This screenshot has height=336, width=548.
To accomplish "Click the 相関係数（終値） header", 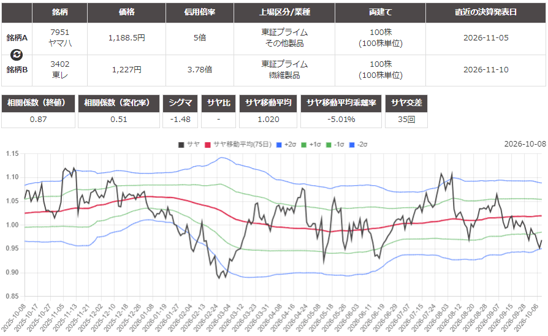I will pos(38,103).
